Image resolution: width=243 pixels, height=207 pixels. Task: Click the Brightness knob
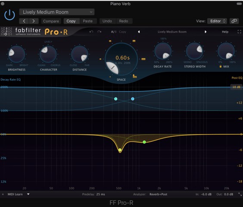[x=16, y=54]
